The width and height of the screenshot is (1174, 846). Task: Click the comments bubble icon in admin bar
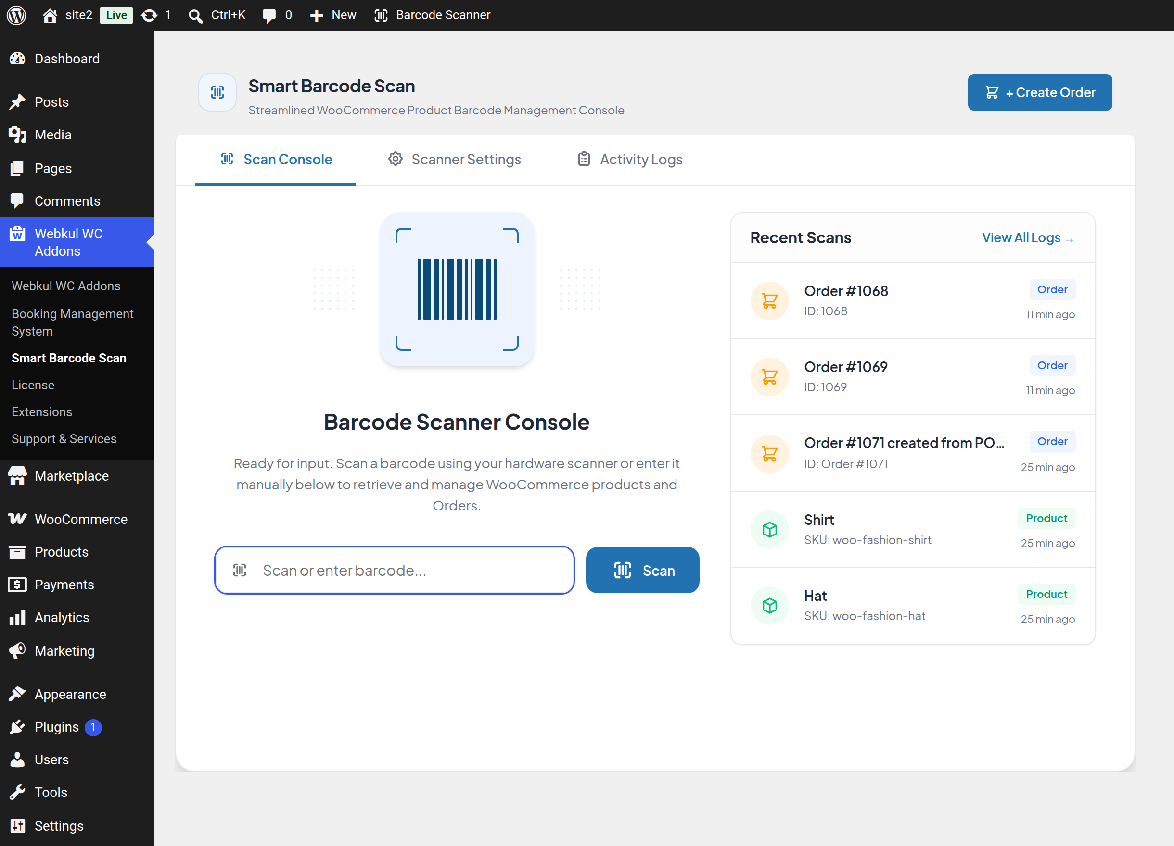269,15
